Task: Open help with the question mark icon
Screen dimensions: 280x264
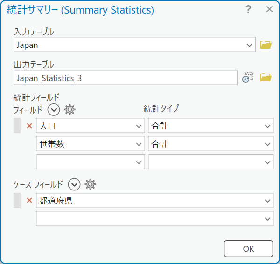Action: pyautogui.click(x=248, y=9)
